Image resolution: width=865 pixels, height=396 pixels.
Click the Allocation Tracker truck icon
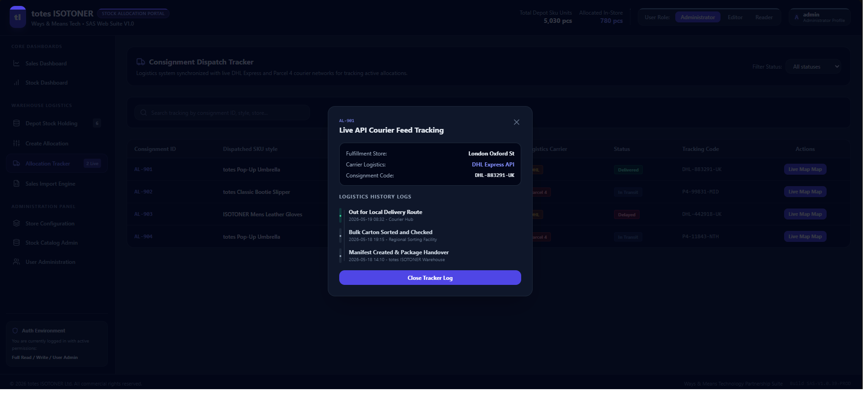pos(16,164)
